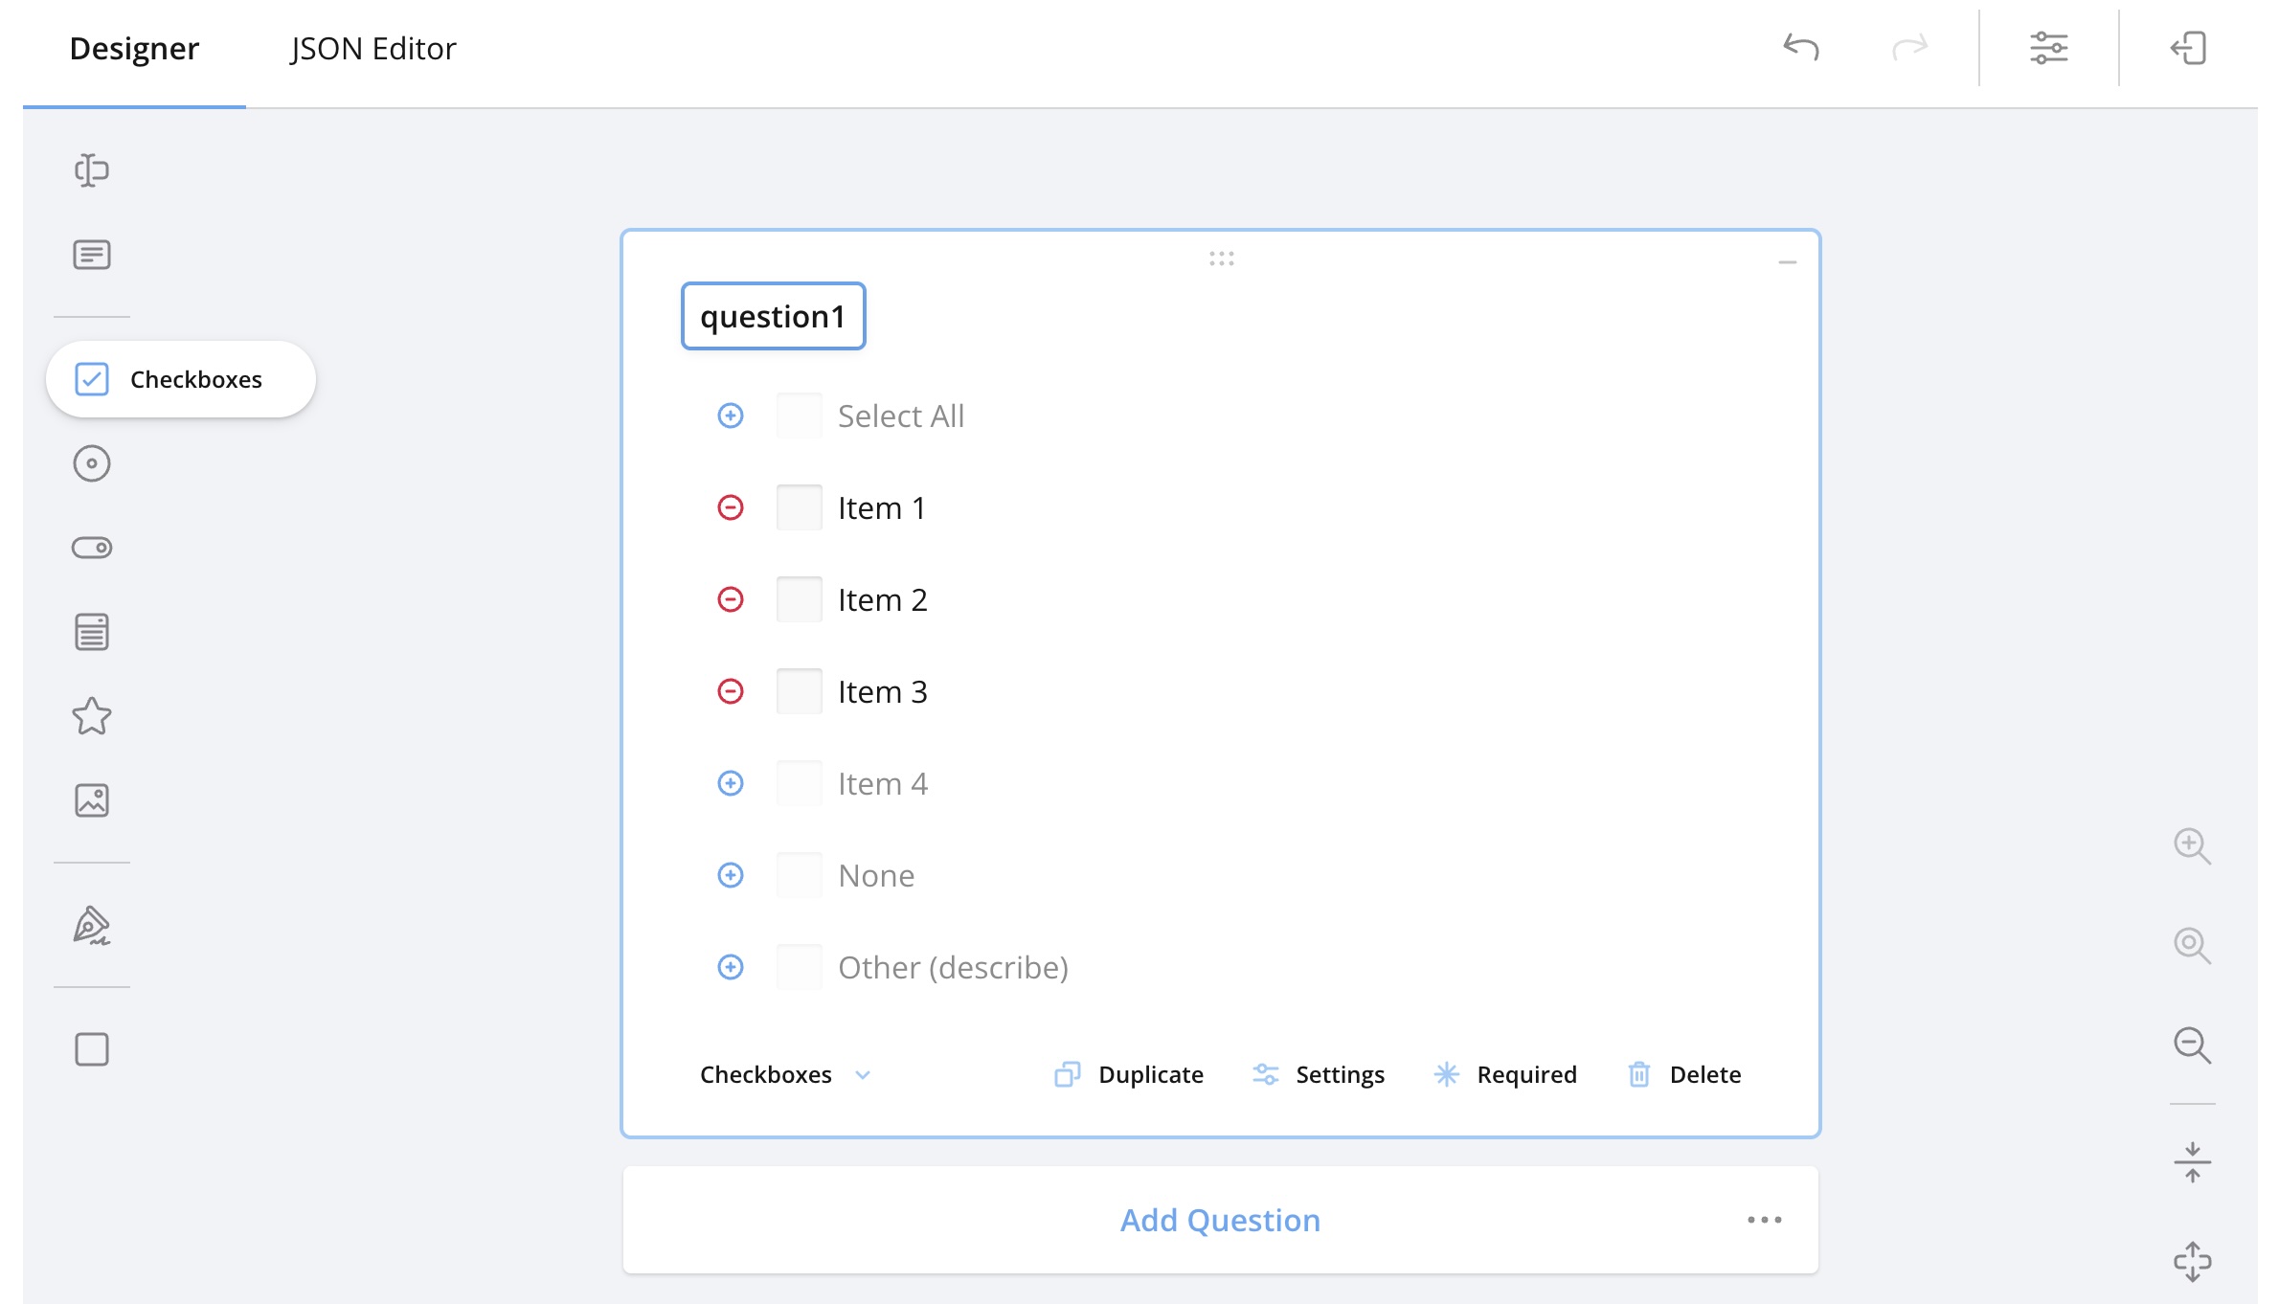Tick the Item 3 checkbox
The width and height of the screenshot is (2279, 1304).
(799, 691)
